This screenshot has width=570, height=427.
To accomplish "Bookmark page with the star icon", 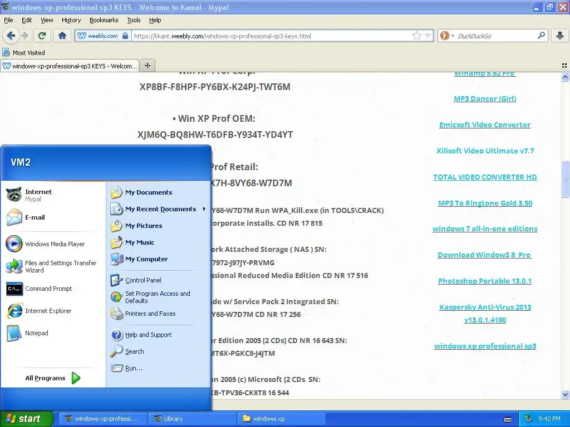I will click(416, 36).
